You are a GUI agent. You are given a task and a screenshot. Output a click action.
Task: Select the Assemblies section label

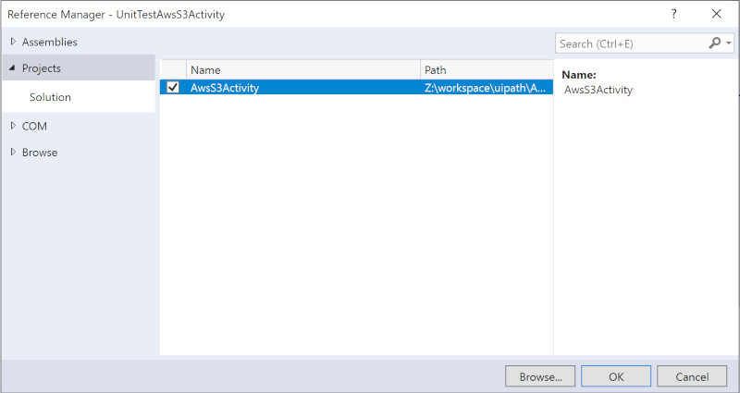49,42
